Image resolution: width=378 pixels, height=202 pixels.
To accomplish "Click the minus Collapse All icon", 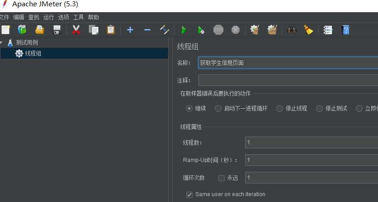I will [x=147, y=30].
